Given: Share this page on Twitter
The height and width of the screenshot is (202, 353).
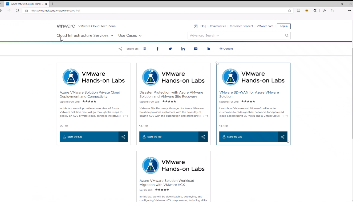Looking at the screenshot, I should (x=170, y=49).
